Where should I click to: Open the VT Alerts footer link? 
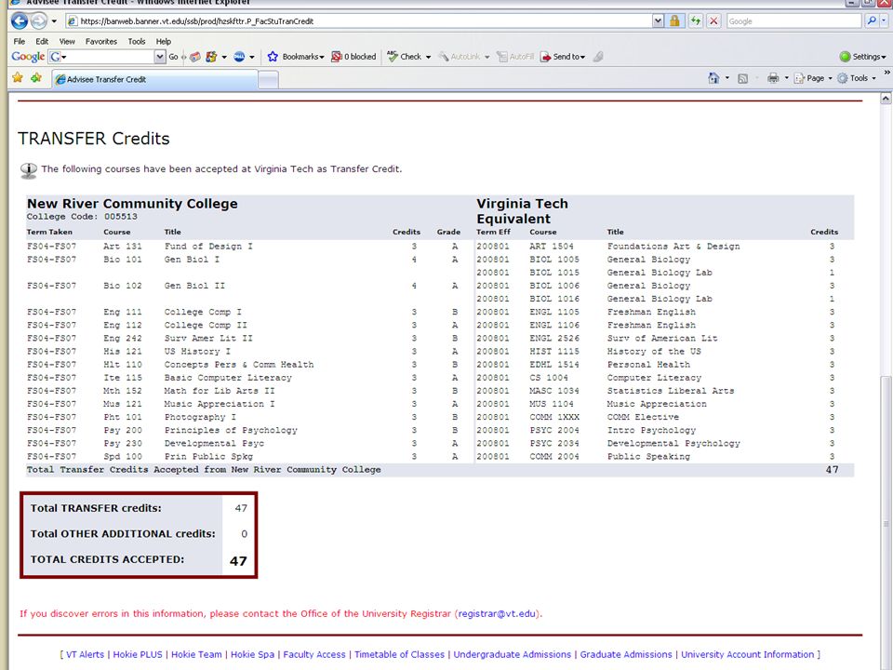(85, 654)
